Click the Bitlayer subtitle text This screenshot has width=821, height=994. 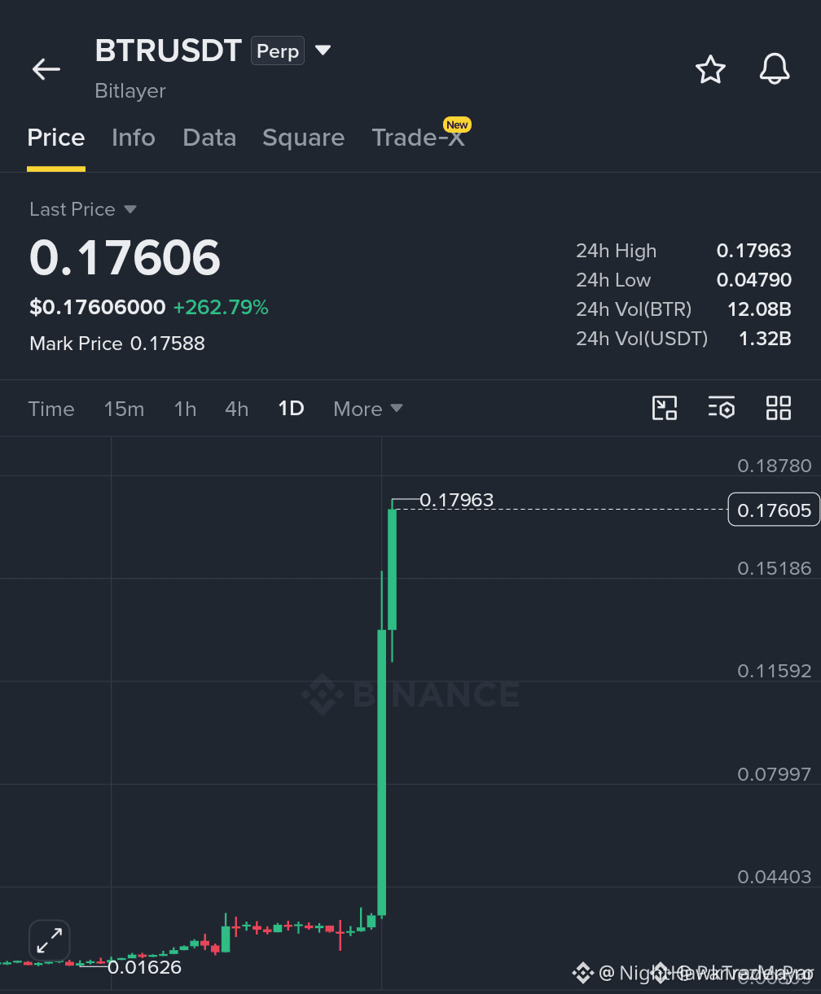tap(130, 90)
